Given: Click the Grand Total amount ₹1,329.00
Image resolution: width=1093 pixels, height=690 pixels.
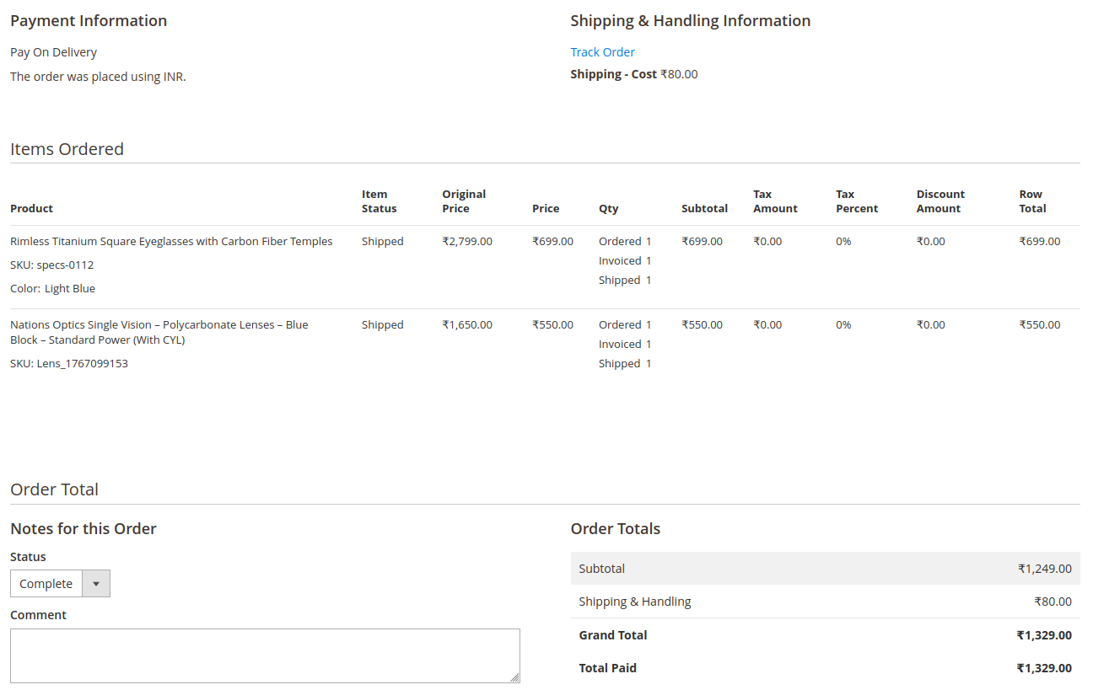Looking at the screenshot, I should [1044, 635].
